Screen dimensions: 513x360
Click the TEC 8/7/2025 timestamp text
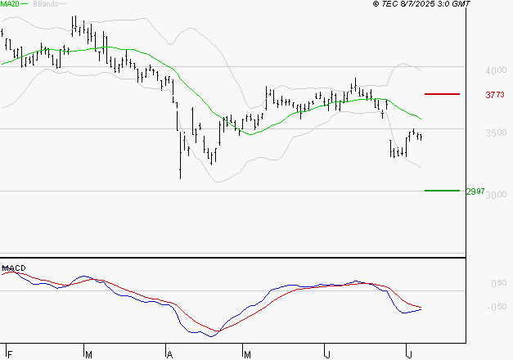(421, 3)
